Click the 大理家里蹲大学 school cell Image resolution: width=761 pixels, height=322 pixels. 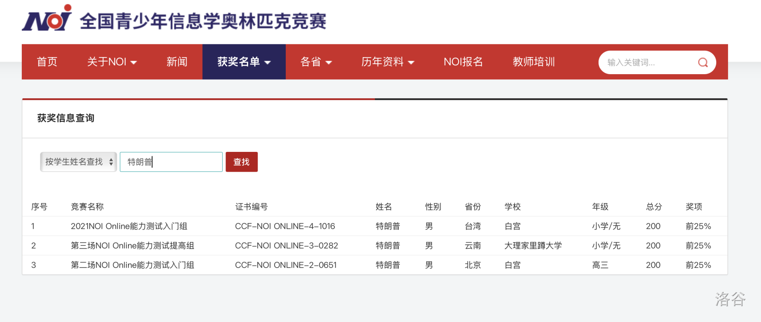coord(533,245)
